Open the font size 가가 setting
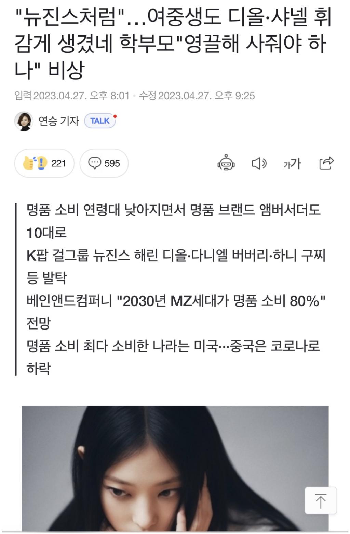This screenshot has height=534, width=350. [x=292, y=163]
